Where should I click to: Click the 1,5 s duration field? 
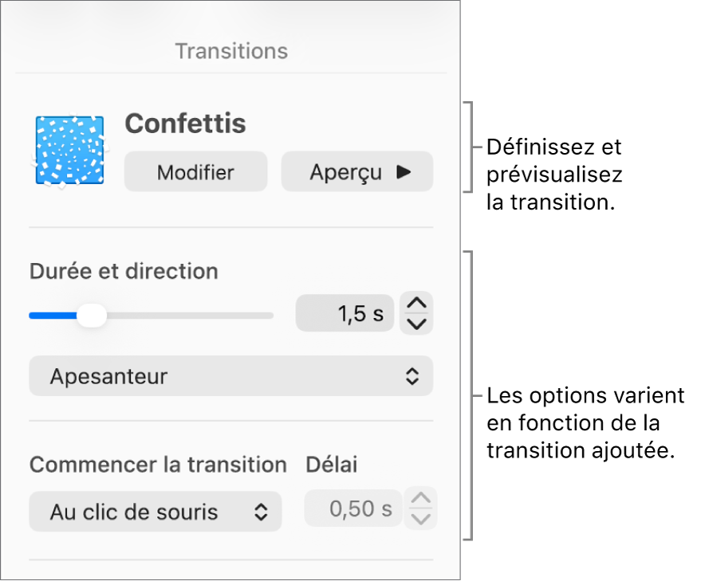[345, 314]
